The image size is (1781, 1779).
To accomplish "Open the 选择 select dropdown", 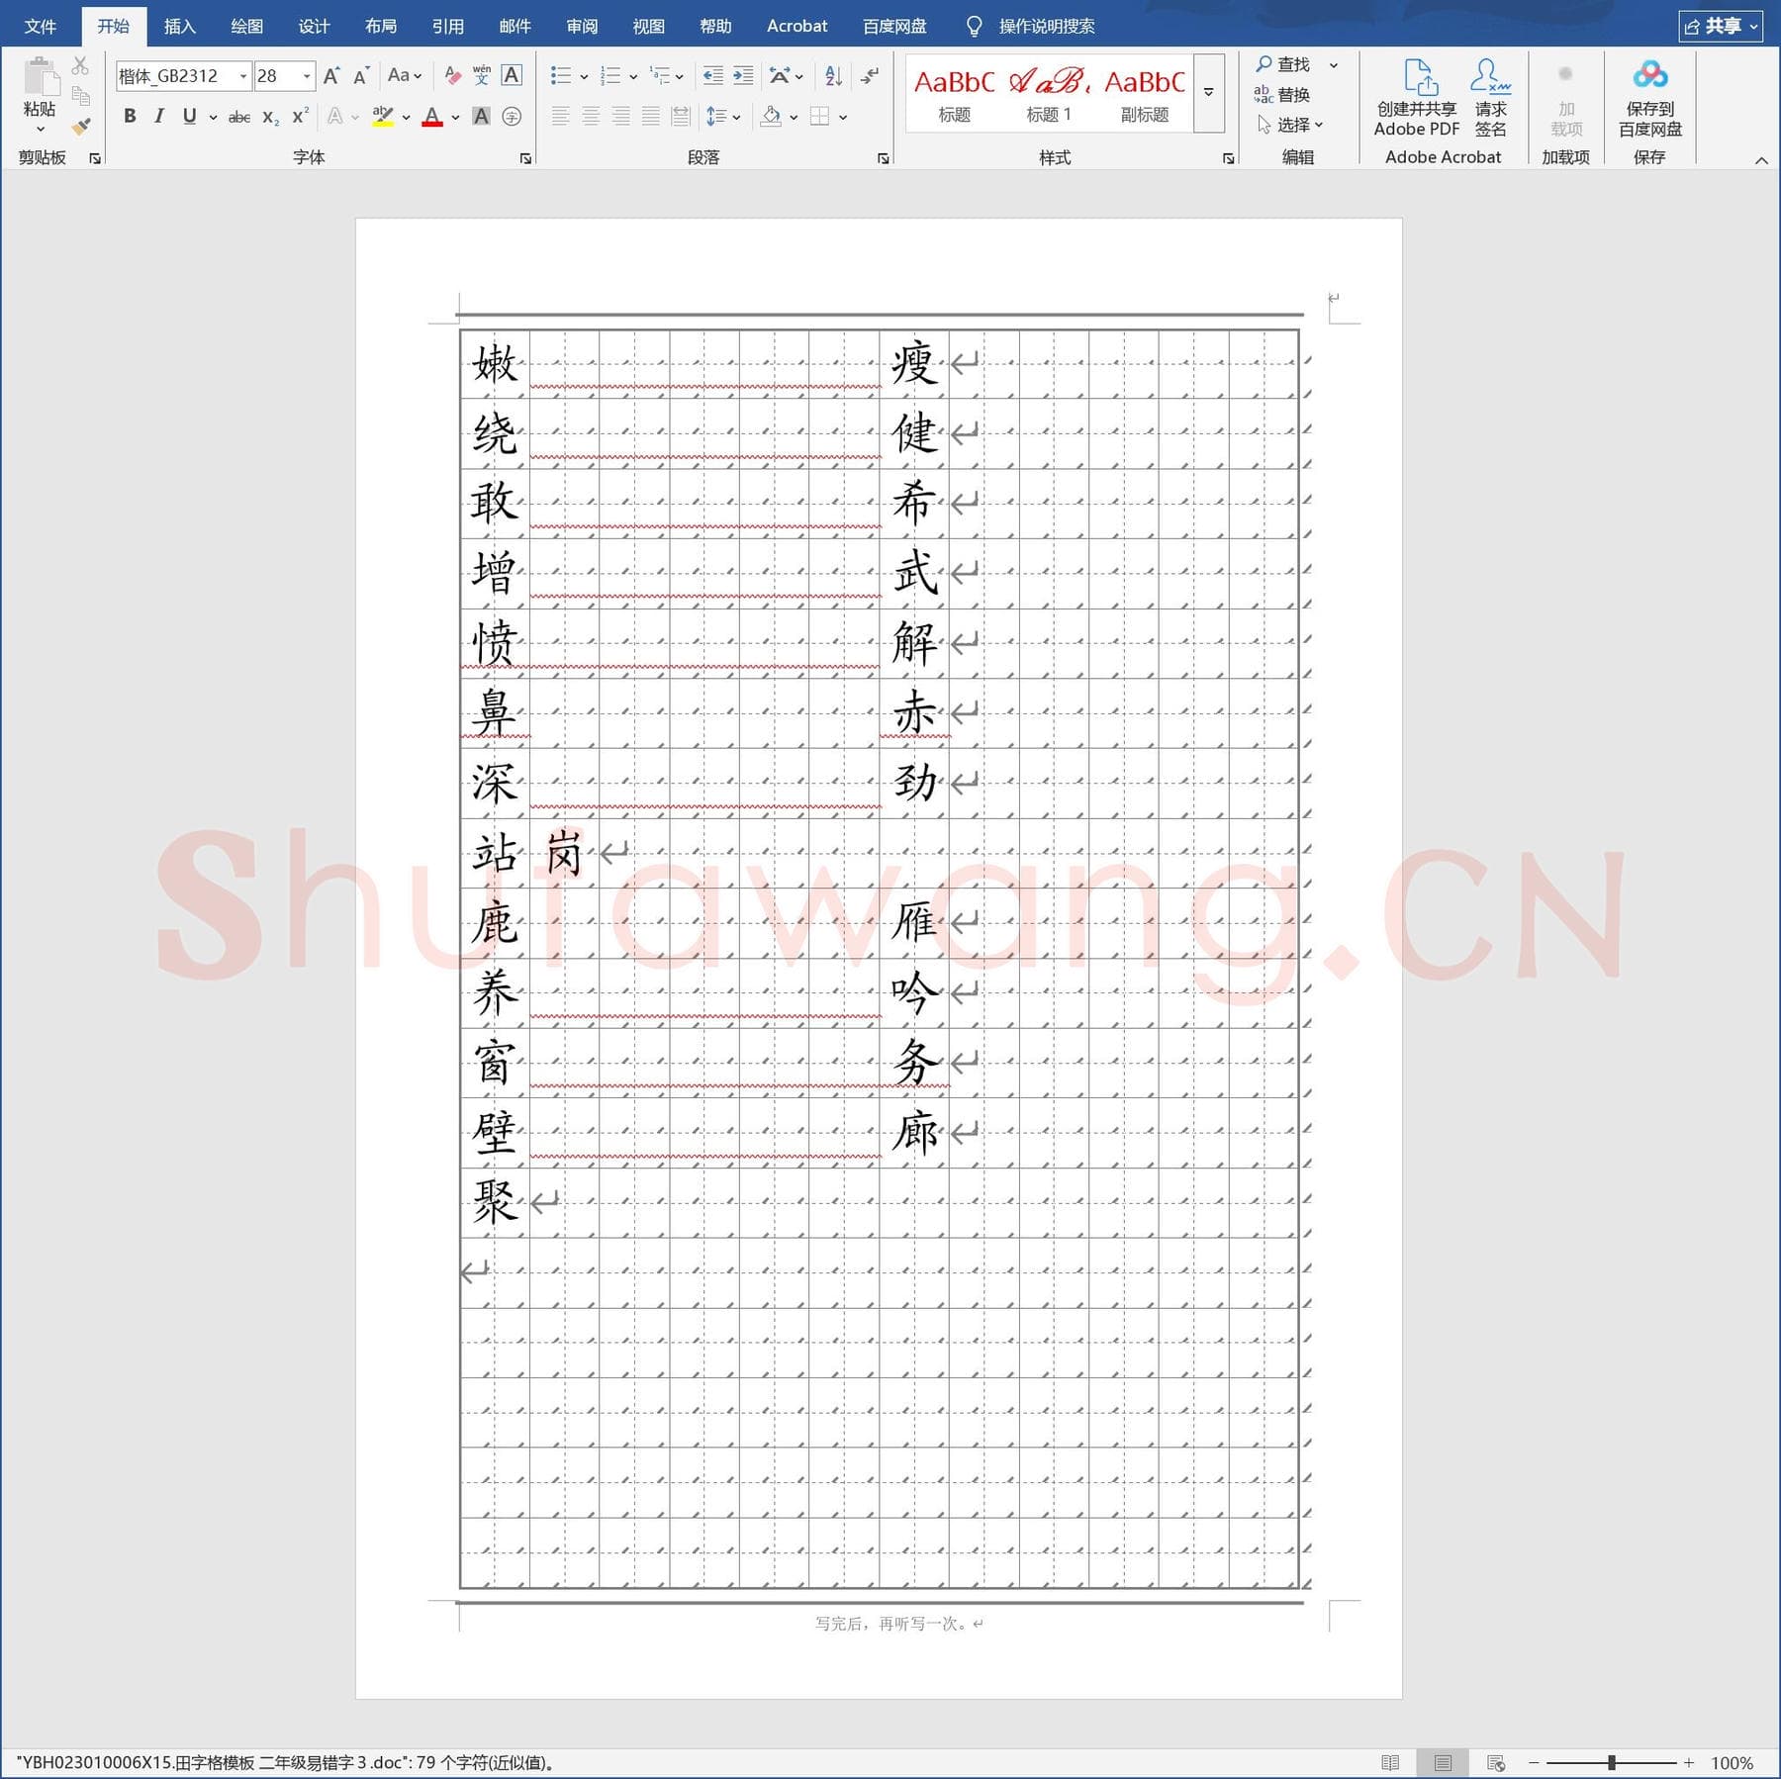I will pyautogui.click(x=1290, y=125).
